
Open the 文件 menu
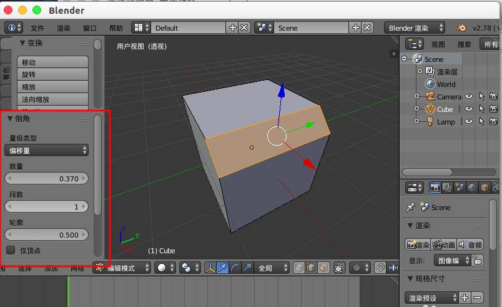37,28
